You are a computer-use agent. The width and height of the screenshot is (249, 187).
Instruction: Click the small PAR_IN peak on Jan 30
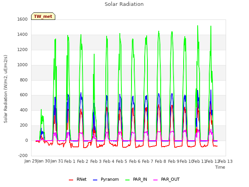coord(41,109)
